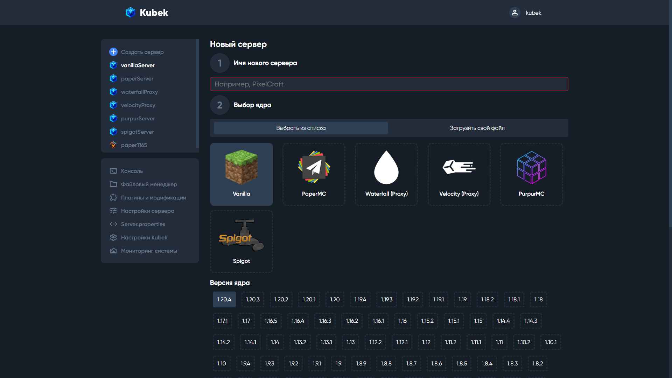
Task: Select the Velocity (Proxy) core card
Action: pyautogui.click(x=459, y=174)
